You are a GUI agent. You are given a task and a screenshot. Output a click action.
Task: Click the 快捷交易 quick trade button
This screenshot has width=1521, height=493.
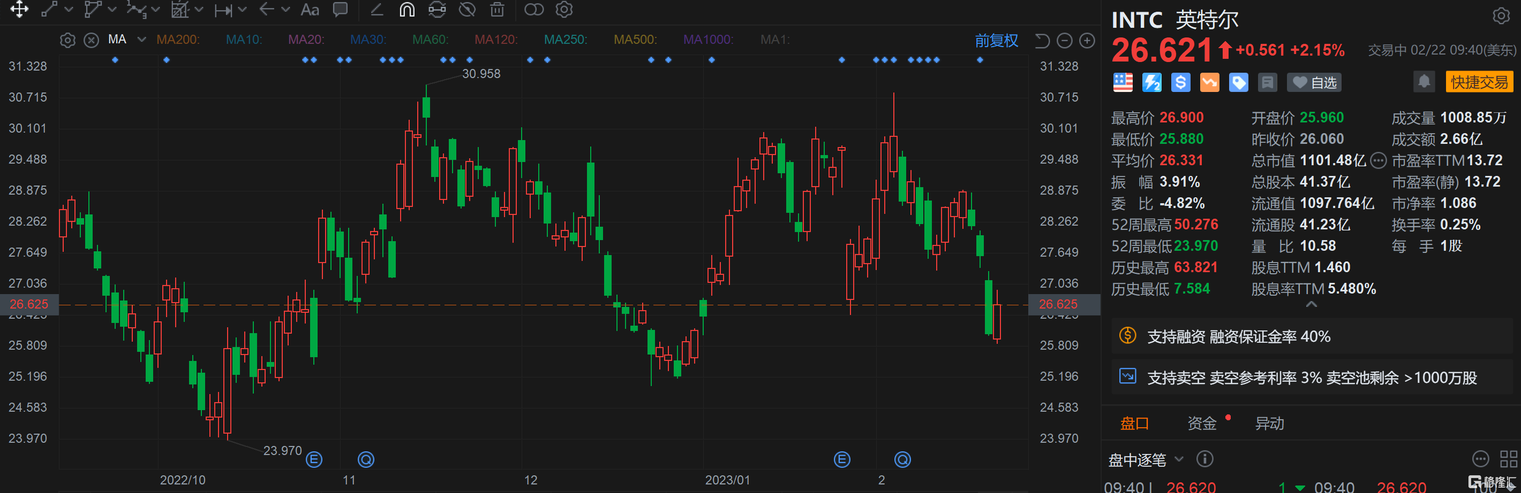point(1479,82)
